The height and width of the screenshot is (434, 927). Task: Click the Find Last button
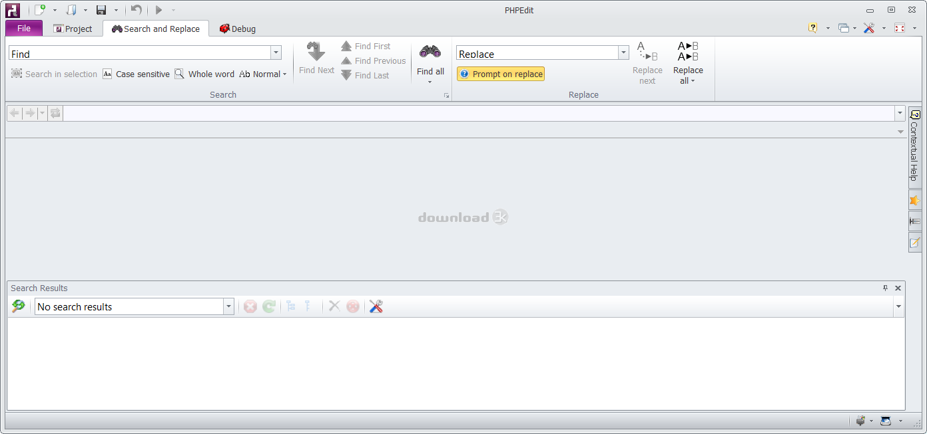[365, 75]
